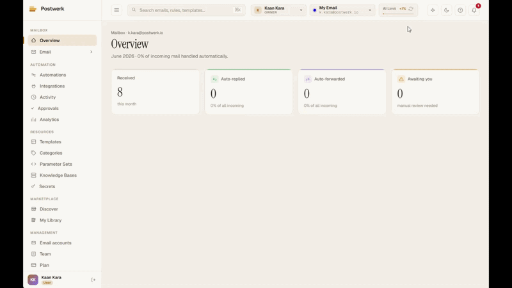Image resolution: width=512 pixels, height=288 pixels.
Task: Click the Categories tag icon
Action: pos(34,153)
